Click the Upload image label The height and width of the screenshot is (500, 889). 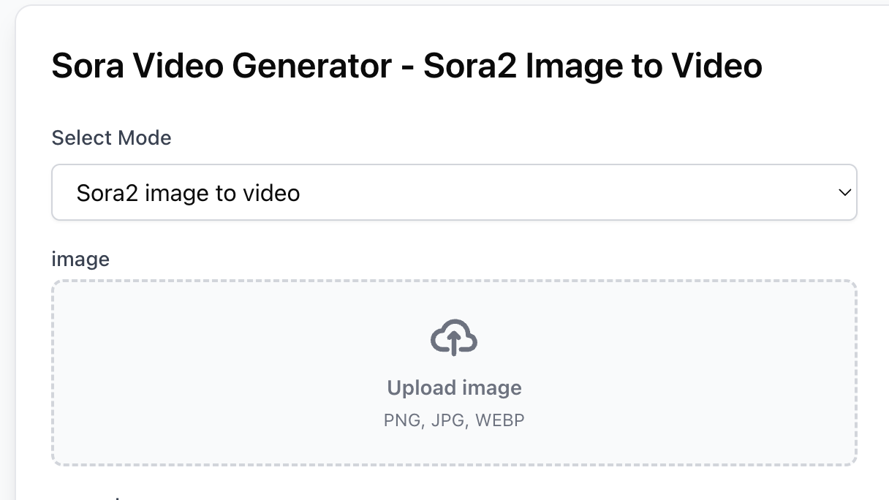[454, 387]
